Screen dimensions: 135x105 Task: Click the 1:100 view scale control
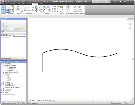(32, 101)
